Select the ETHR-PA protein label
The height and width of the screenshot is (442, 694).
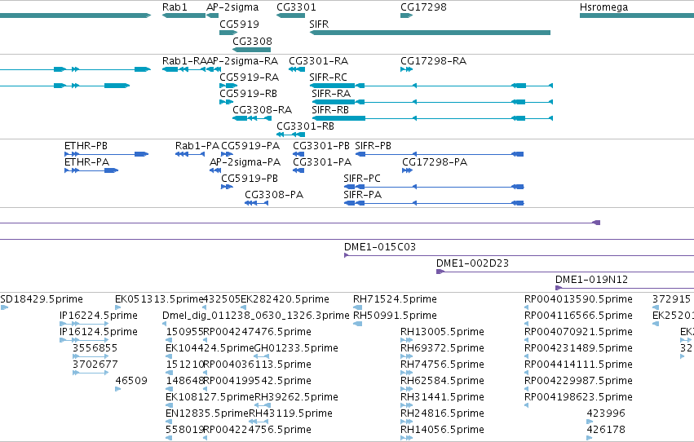(86, 162)
